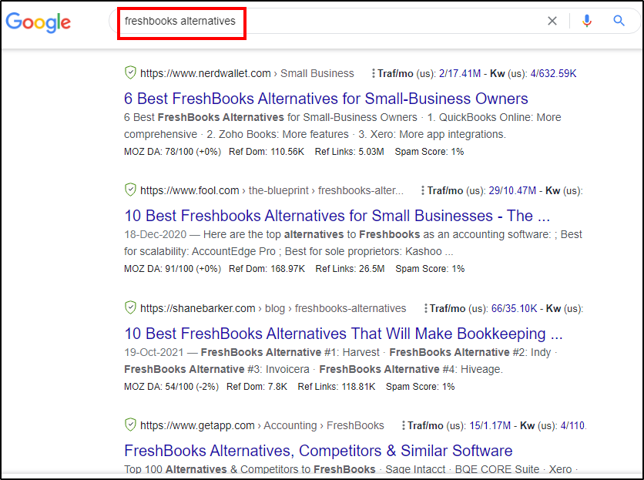This screenshot has width=644, height=480.
Task: Click the nerdwallet traffic value 2/17.41M
Action: point(461,73)
